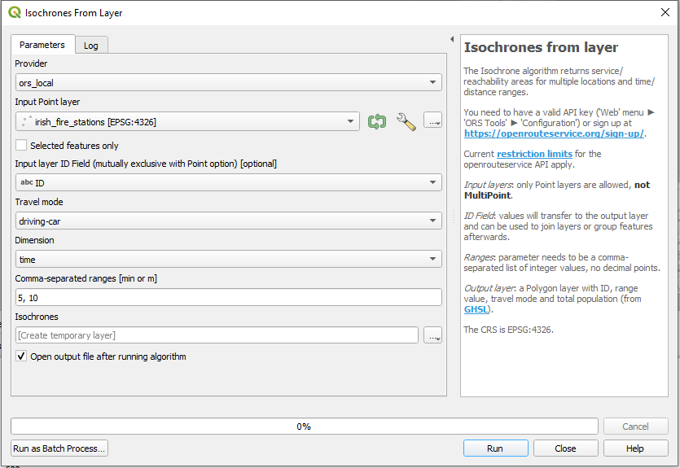
Task: Open the Dimension time dropdown
Action: click(229, 259)
